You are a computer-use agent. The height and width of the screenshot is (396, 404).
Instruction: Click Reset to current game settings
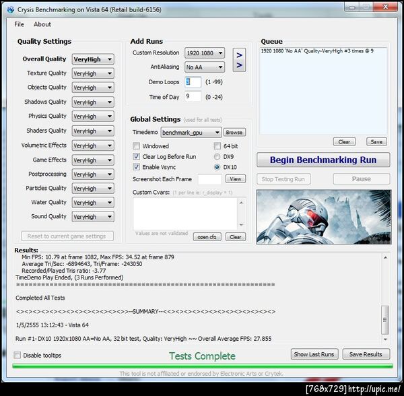[67, 236]
